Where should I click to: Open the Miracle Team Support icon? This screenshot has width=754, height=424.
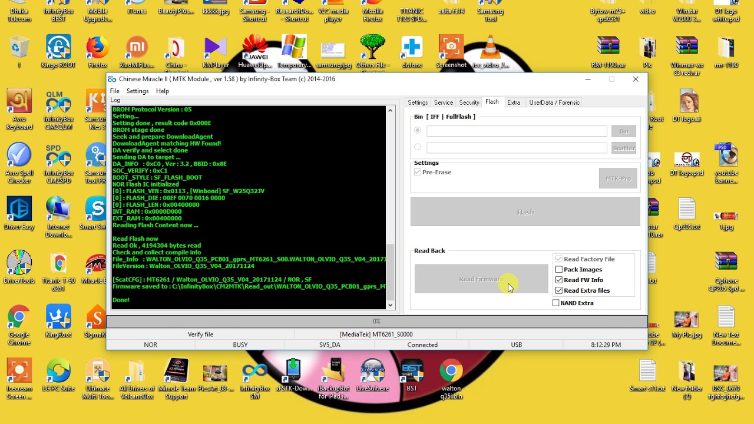tap(176, 379)
